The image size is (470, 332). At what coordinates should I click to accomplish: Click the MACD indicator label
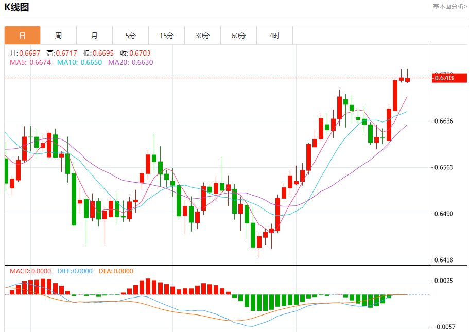click(x=30, y=271)
